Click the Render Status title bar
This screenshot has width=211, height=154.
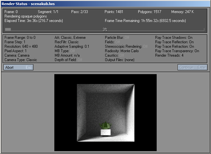105,4
